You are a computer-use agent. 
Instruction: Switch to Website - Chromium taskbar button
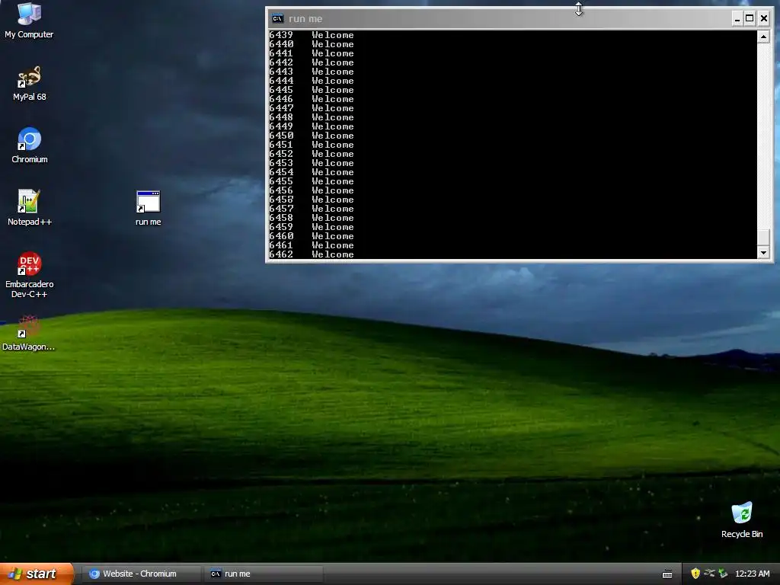pyautogui.click(x=140, y=574)
